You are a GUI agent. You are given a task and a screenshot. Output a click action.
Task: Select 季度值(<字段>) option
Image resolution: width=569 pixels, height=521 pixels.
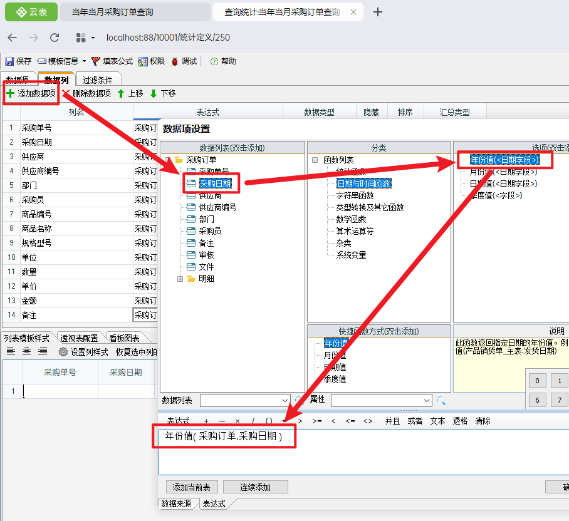496,196
